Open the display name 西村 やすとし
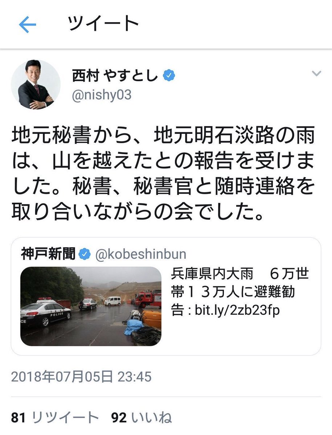 116,76
